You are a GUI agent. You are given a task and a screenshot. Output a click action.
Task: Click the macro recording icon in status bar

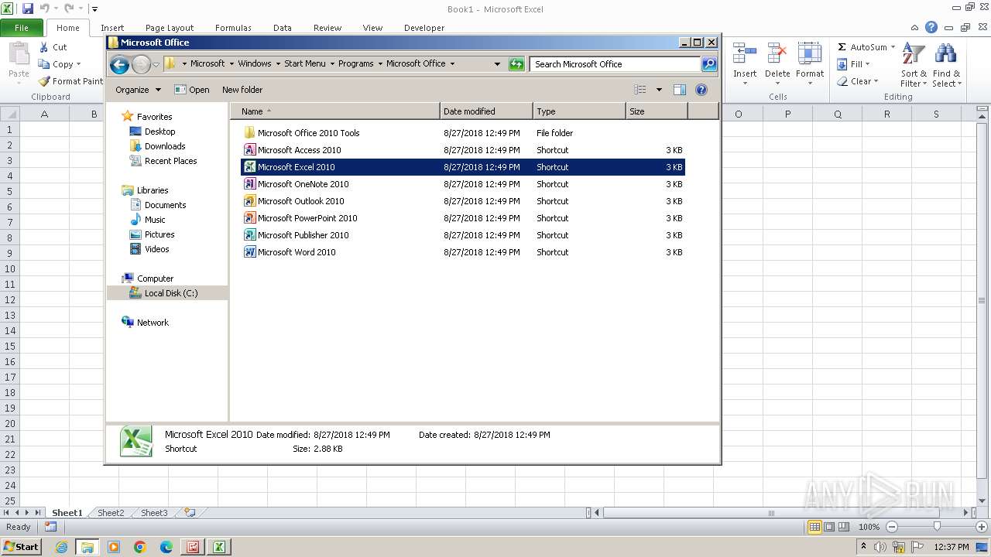point(50,527)
